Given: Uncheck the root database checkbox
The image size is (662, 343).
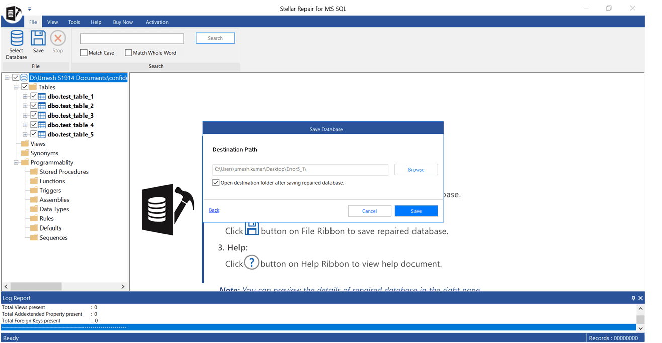Looking at the screenshot, I should click(x=16, y=78).
